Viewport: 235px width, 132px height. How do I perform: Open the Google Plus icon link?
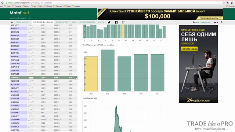[x=123, y=22]
